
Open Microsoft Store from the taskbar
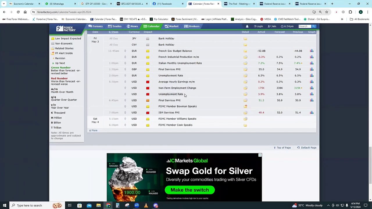79,206
